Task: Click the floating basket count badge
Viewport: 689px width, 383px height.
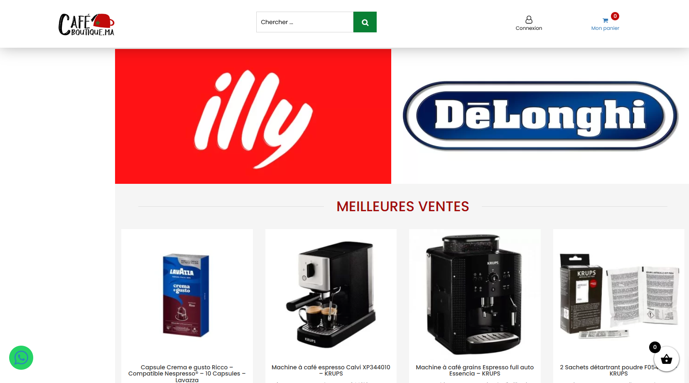Action: pyautogui.click(x=655, y=347)
